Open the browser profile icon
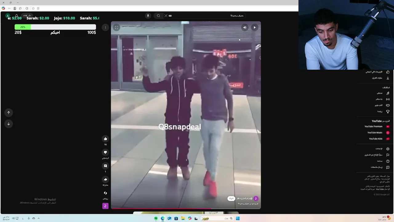Viewport: 394px width, 222px height. [14, 8]
